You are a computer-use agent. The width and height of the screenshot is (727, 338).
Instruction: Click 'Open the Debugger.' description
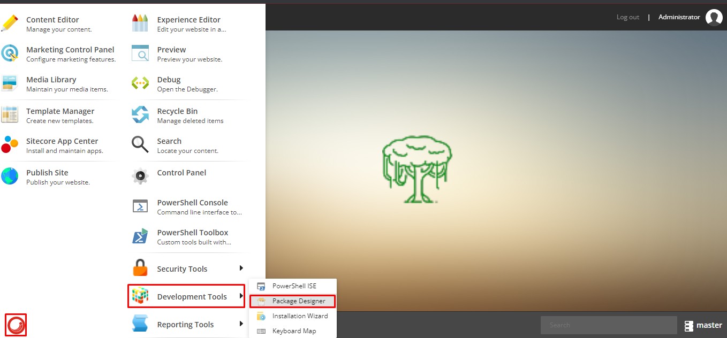(x=187, y=89)
